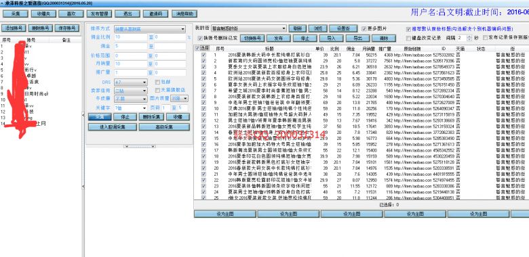Sort by the 月销量 column header
This screenshot has height=257, width=529.
(x=368, y=49)
